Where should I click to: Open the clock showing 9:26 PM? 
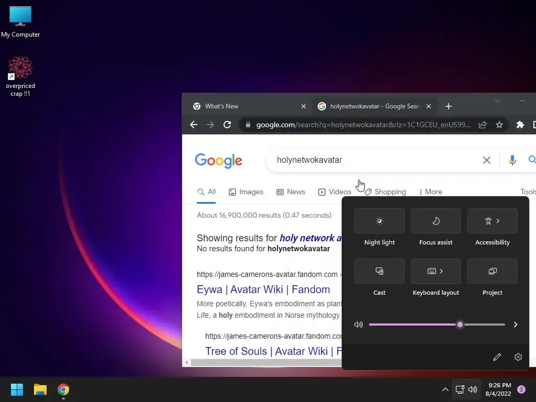pyautogui.click(x=498, y=389)
